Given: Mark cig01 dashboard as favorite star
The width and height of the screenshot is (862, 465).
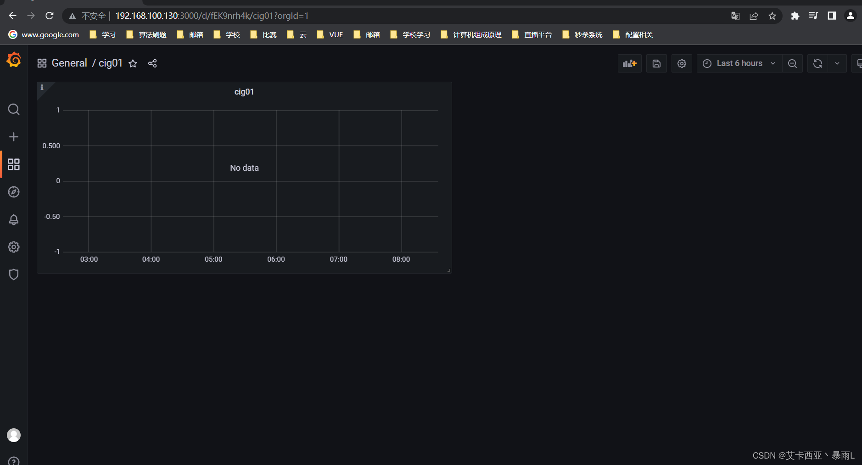Looking at the screenshot, I should click(x=133, y=63).
